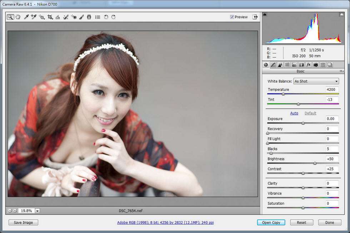Click the Saturation slider handle
The image size is (350, 233).
point(303,208)
